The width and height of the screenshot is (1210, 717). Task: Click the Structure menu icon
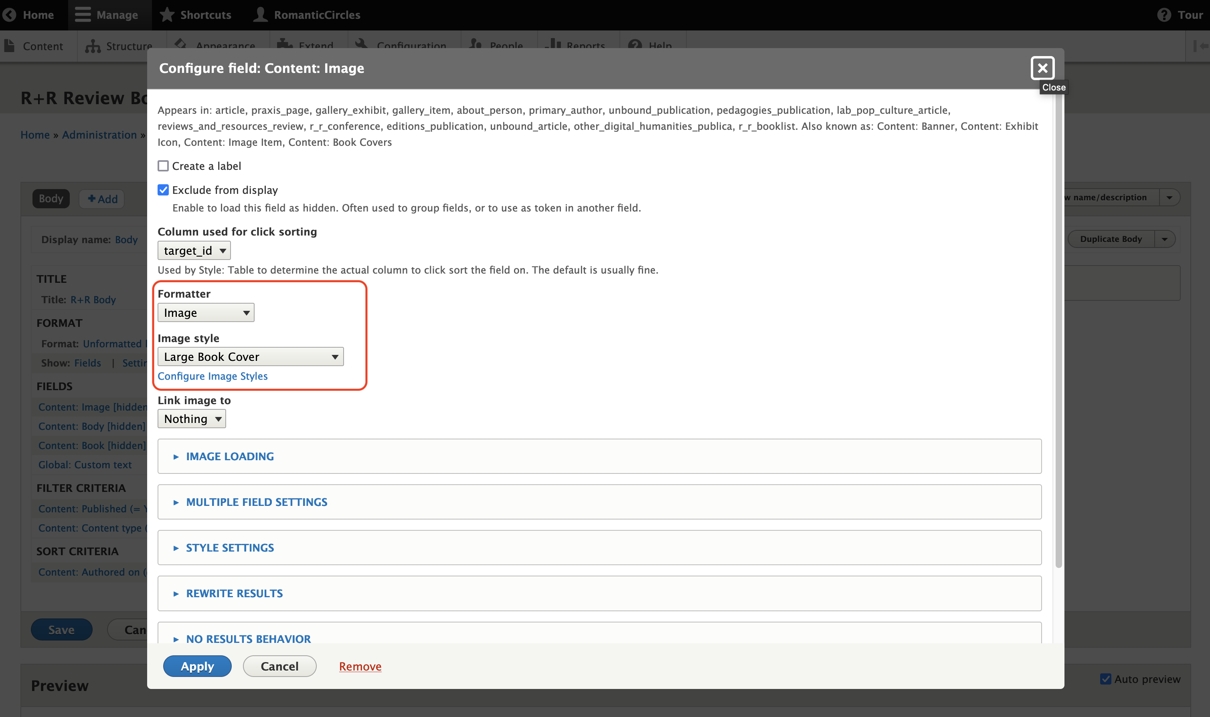[x=92, y=46]
